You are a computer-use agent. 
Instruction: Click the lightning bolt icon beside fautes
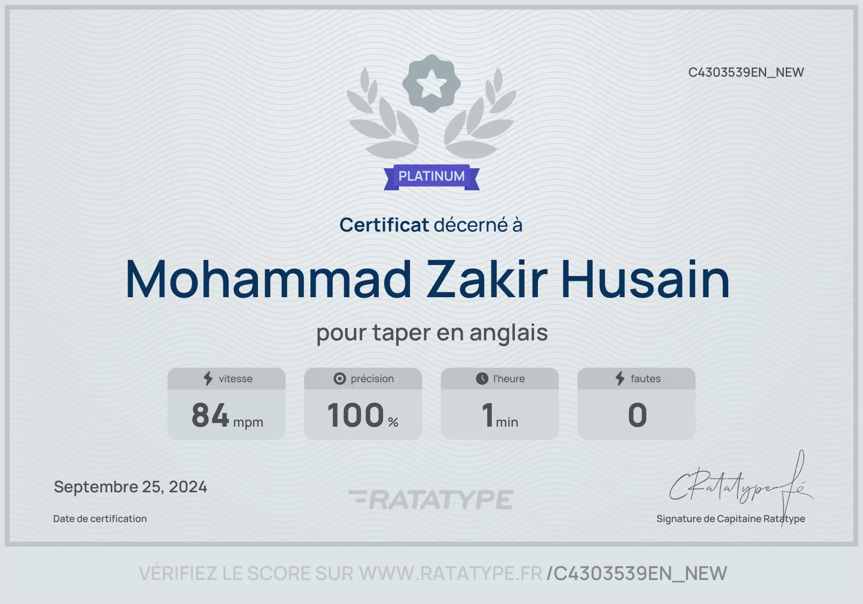620,378
